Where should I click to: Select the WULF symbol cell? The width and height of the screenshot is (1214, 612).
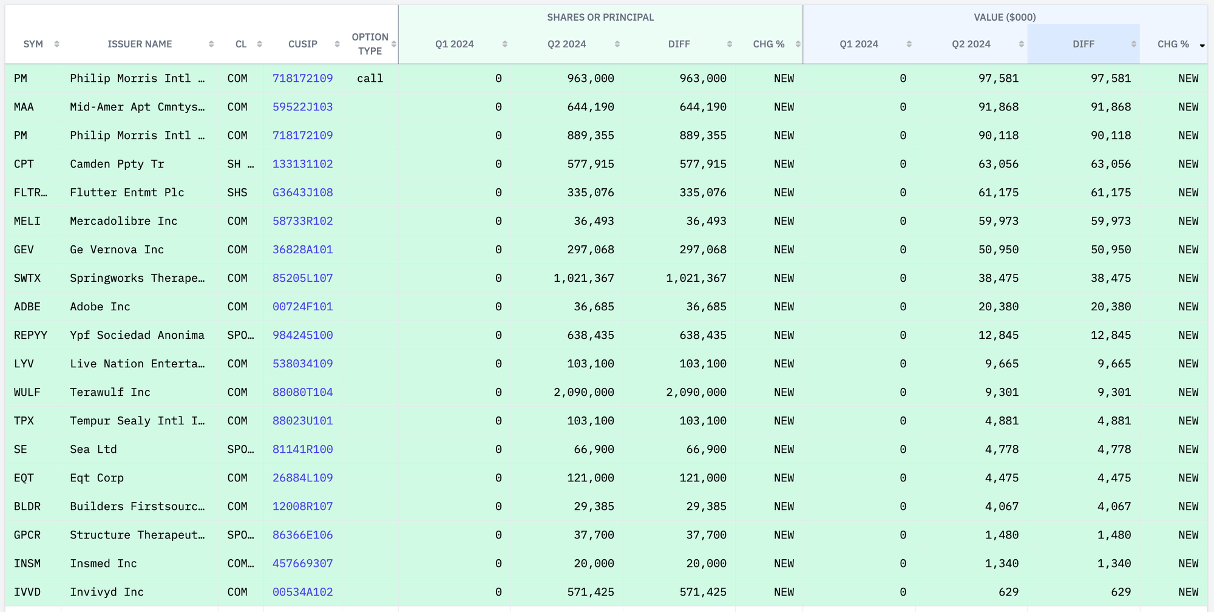click(x=33, y=392)
